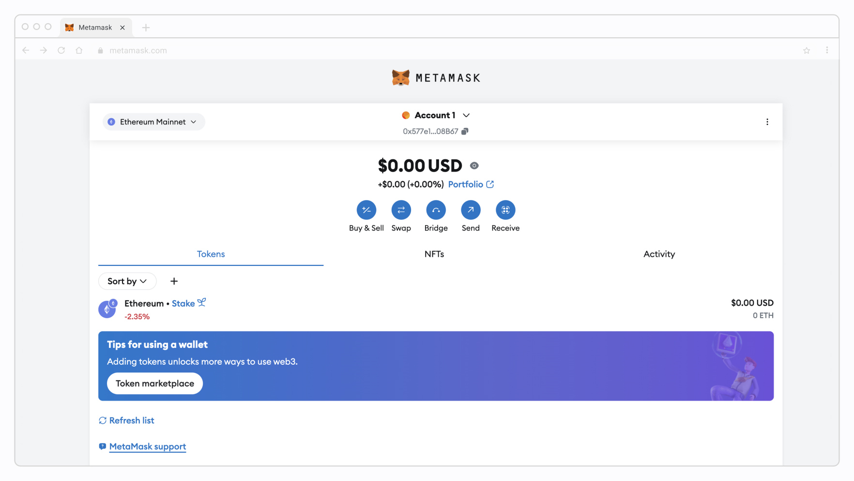Open a new browser tab with plus

146,28
